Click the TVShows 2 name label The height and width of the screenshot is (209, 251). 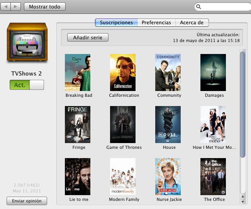coord(26,74)
